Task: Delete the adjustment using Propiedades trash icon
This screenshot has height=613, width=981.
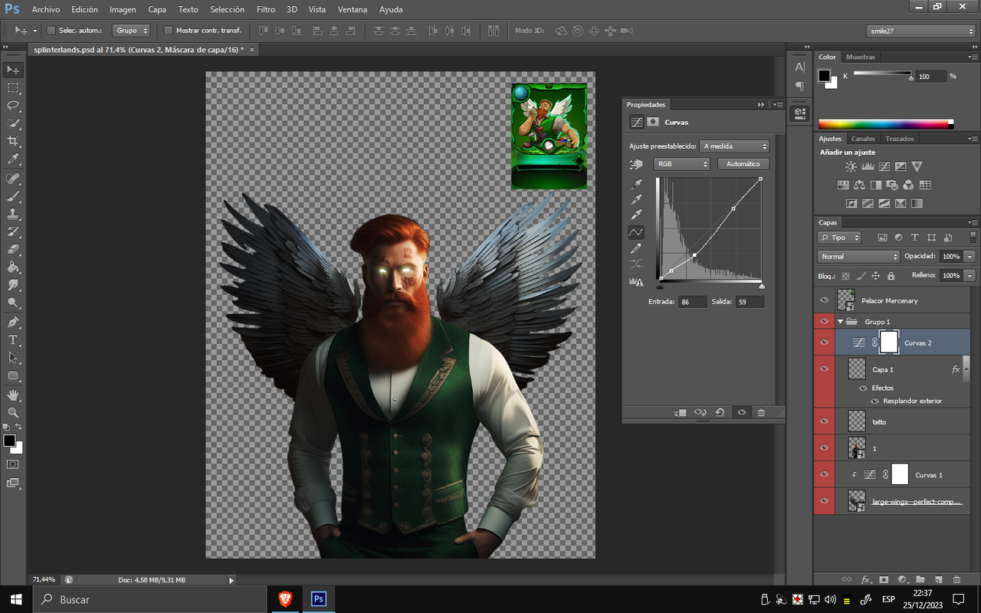Action: click(761, 412)
